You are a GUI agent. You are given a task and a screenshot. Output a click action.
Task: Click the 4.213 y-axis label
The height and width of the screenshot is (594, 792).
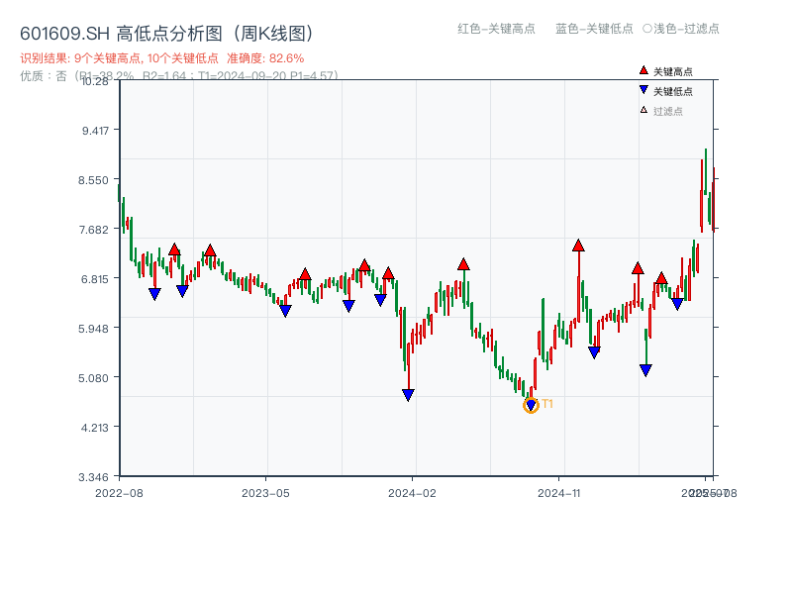(94, 428)
